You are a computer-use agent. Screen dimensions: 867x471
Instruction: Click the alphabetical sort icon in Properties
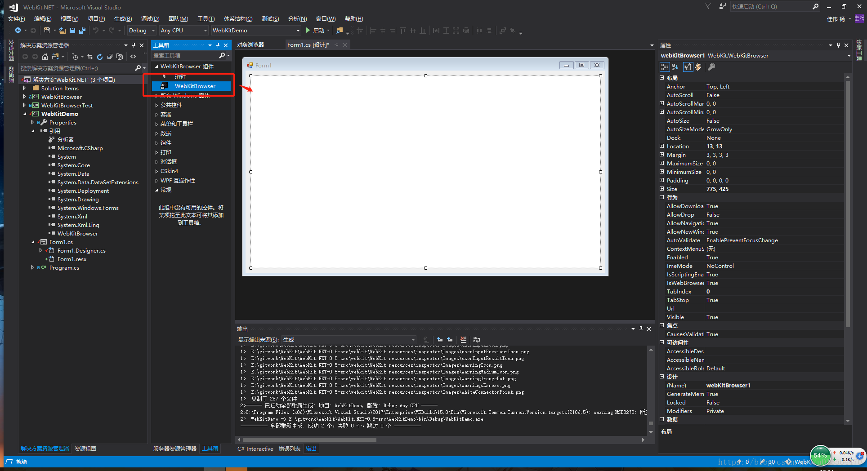tap(675, 67)
